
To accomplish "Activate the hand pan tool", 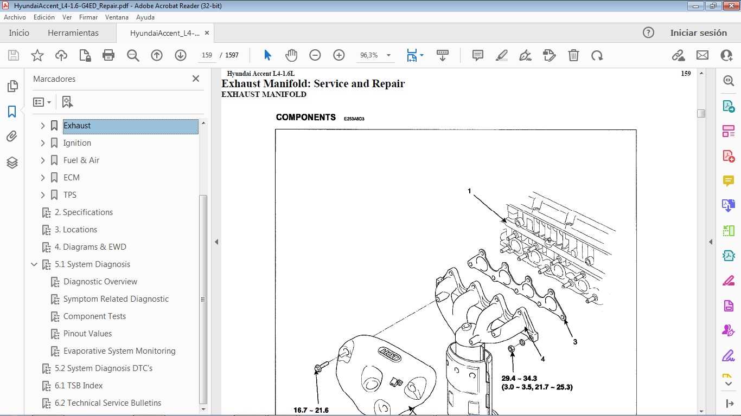I will coord(291,55).
